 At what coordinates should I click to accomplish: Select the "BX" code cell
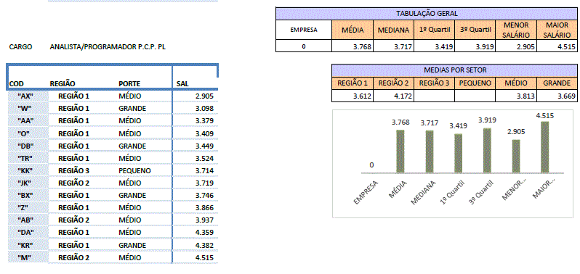(x=28, y=195)
